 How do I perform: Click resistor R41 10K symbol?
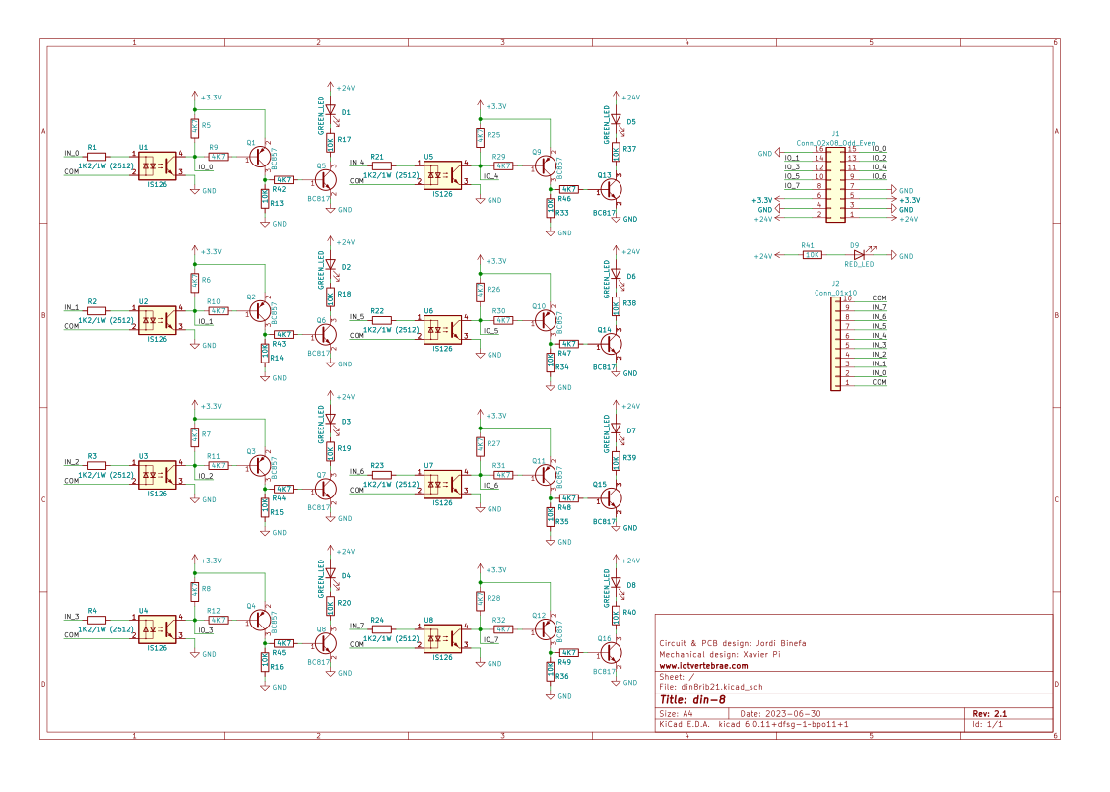point(812,255)
